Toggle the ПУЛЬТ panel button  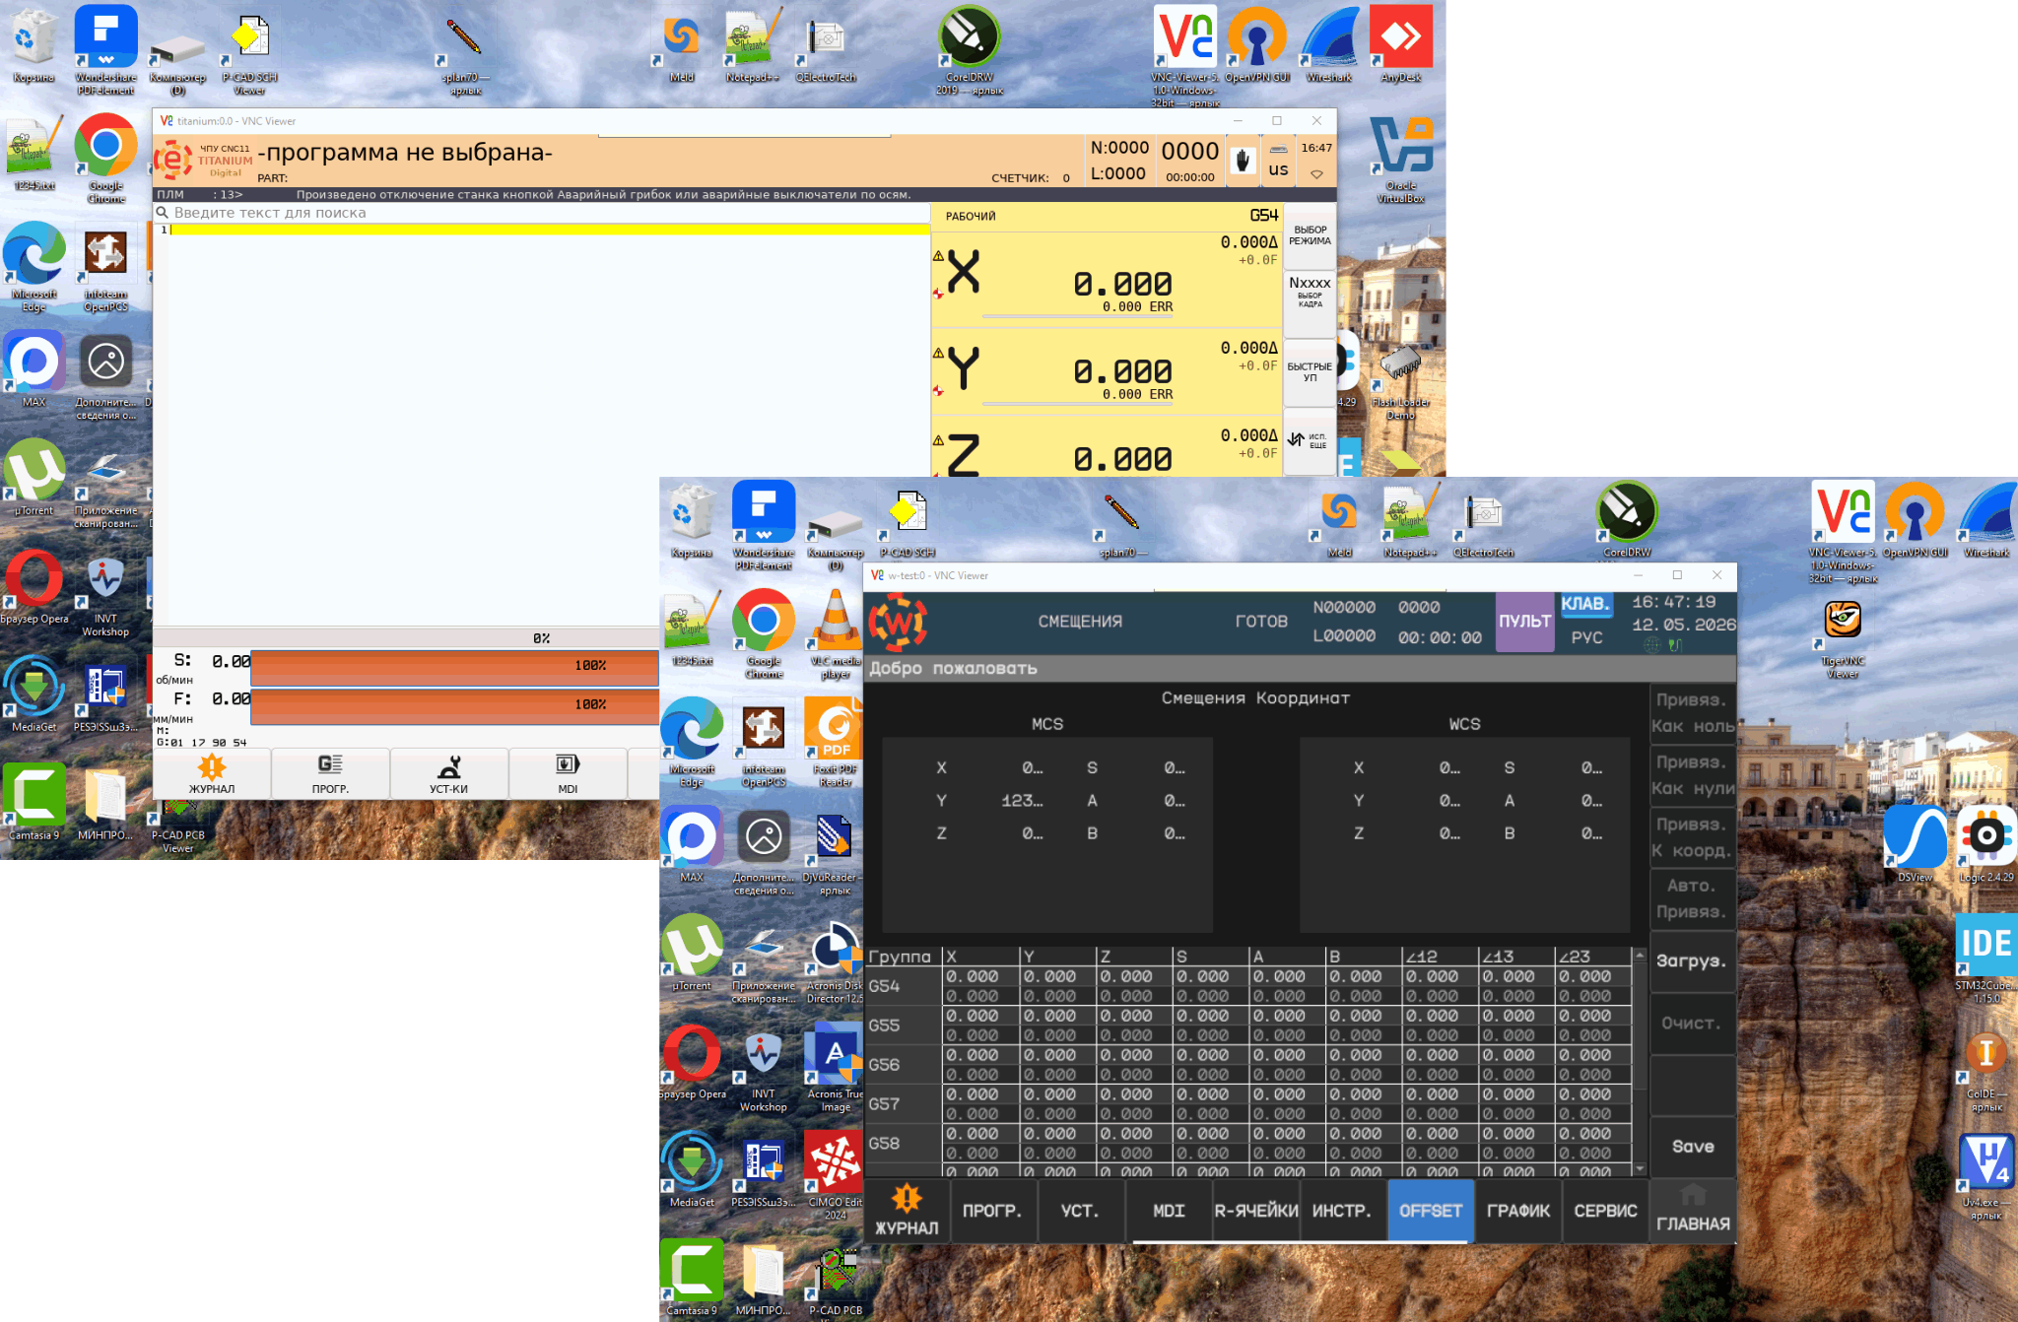click(1524, 622)
